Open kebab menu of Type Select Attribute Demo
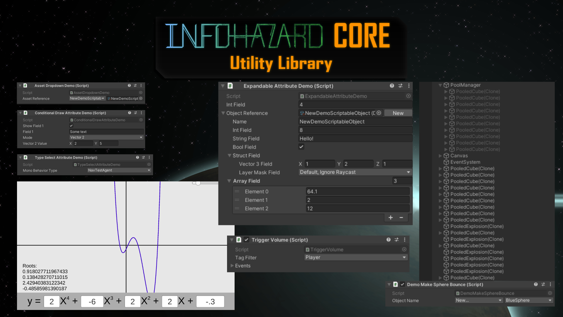 149,157
